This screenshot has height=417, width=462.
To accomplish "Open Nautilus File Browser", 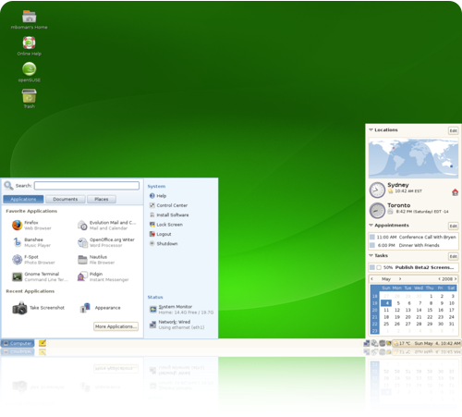I will 96,260.
